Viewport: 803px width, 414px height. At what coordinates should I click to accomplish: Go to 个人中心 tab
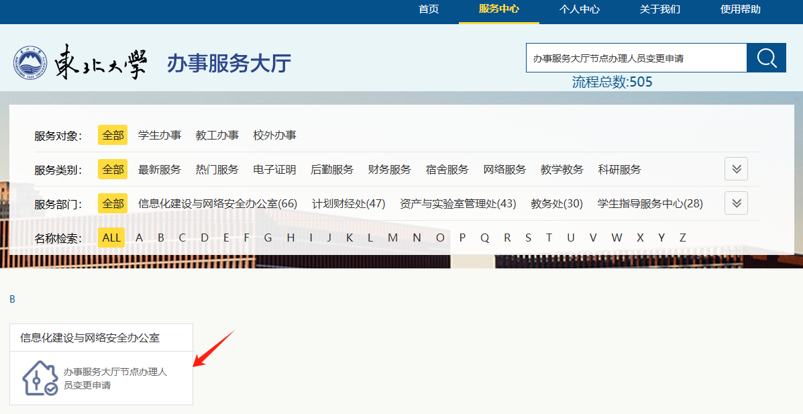point(579,9)
